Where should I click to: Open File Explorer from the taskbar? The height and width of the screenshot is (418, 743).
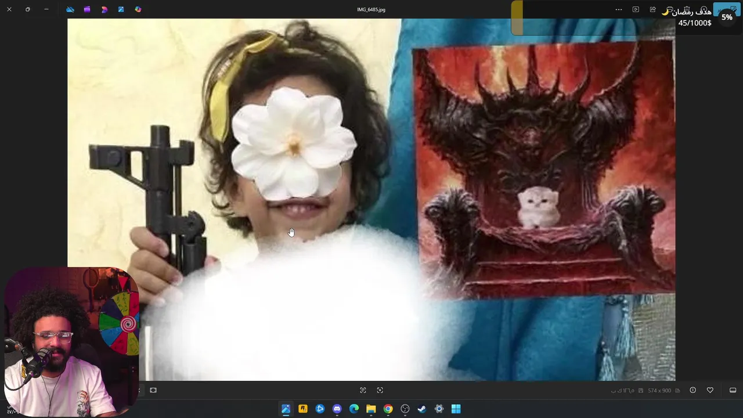pos(371,409)
